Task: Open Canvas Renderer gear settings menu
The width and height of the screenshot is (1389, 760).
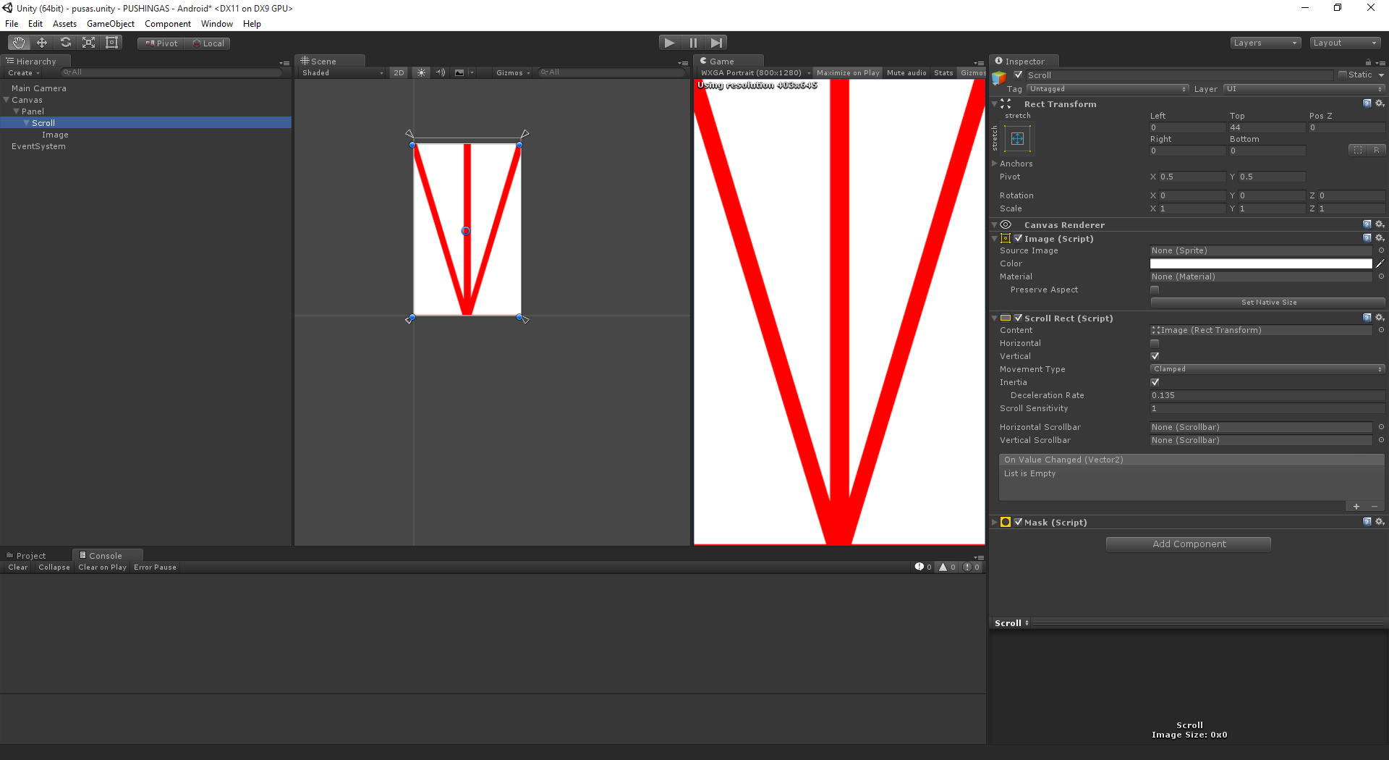Action: (1380, 224)
